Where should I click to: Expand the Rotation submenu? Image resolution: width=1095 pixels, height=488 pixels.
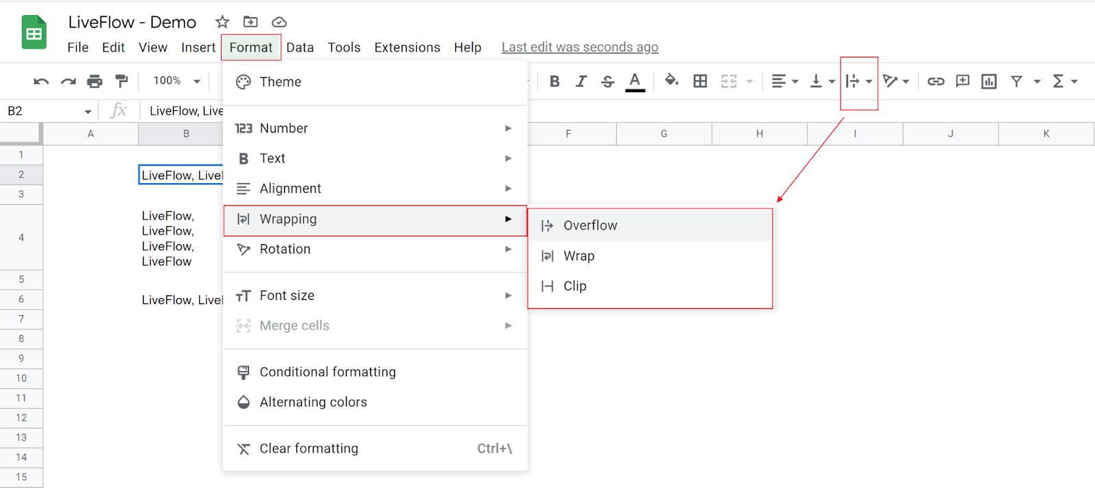[x=375, y=249]
